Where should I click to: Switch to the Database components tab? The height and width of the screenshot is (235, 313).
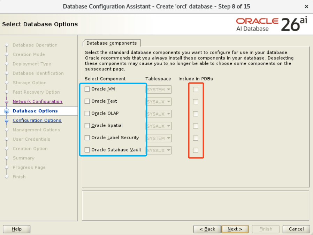pos(112,43)
